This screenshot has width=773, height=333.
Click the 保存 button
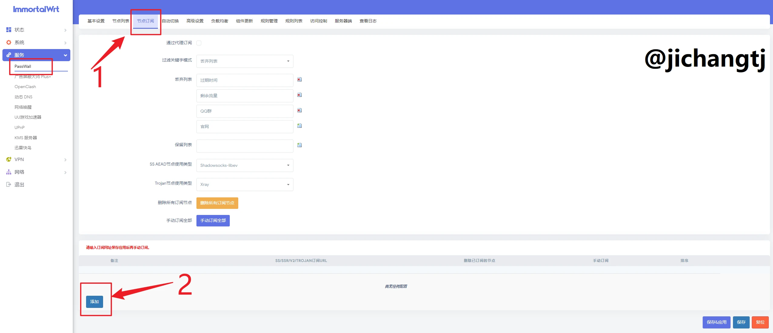[741, 322]
